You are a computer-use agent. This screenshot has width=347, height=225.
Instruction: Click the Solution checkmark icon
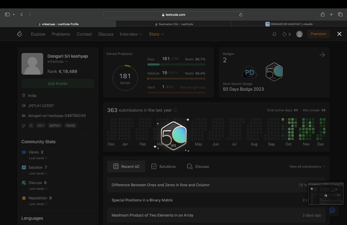(24, 167)
